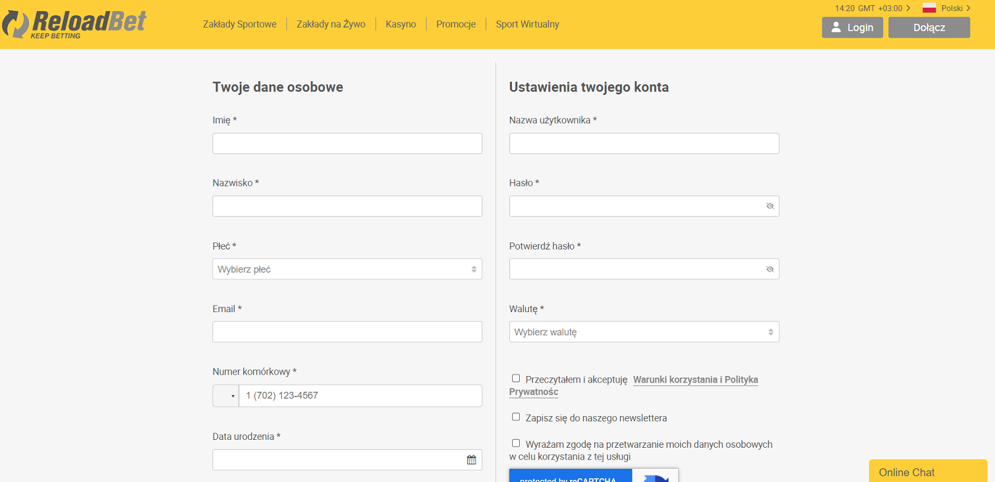995x482 pixels.
Task: Click the user icon on Login button
Action: click(x=836, y=27)
